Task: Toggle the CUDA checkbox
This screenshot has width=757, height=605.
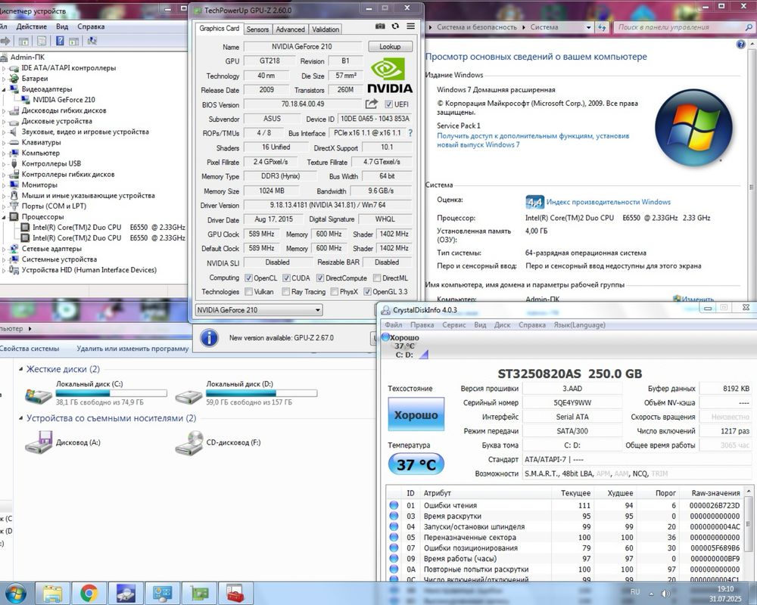Action: 286,278
